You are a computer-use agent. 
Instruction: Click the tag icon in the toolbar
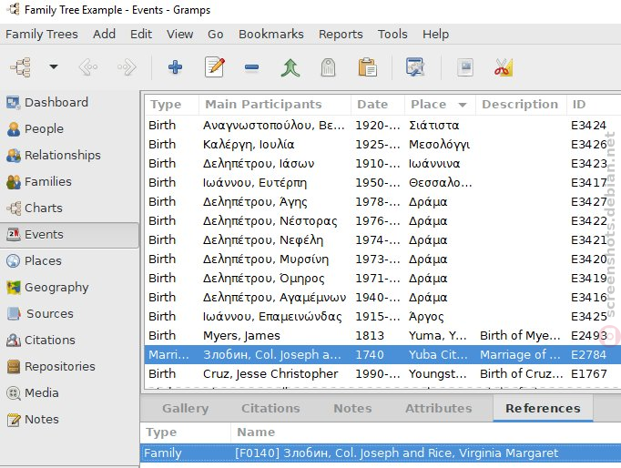(328, 67)
